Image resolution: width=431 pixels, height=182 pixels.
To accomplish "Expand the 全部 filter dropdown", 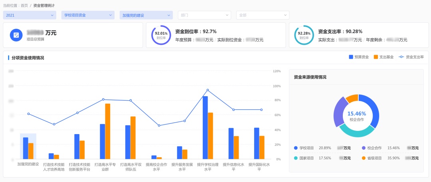I will tap(263, 15).
